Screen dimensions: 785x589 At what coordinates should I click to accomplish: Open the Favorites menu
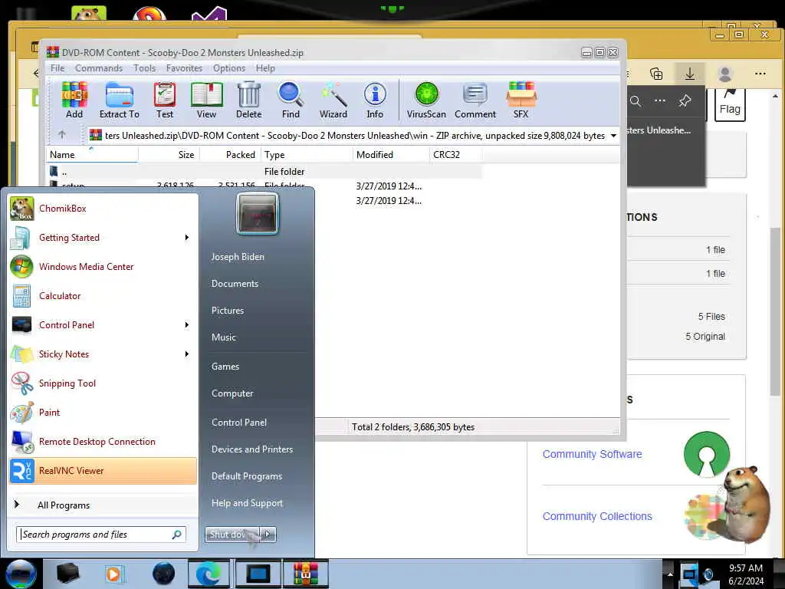[184, 68]
